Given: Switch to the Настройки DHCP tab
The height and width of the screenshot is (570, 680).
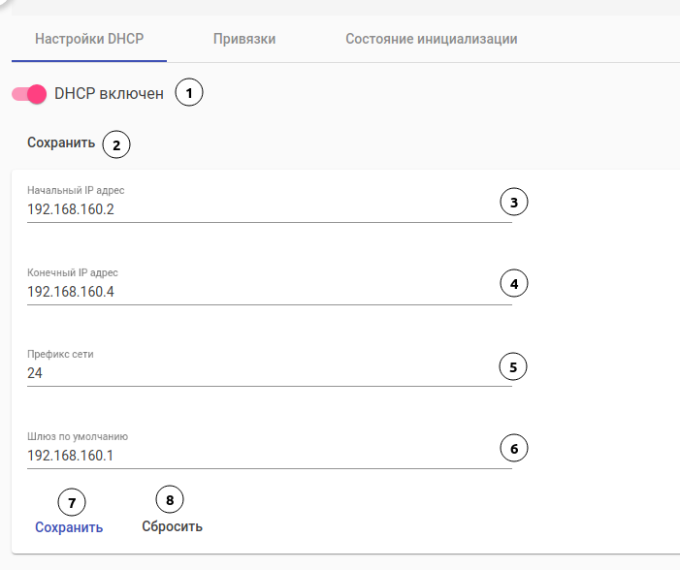Looking at the screenshot, I should point(88,40).
